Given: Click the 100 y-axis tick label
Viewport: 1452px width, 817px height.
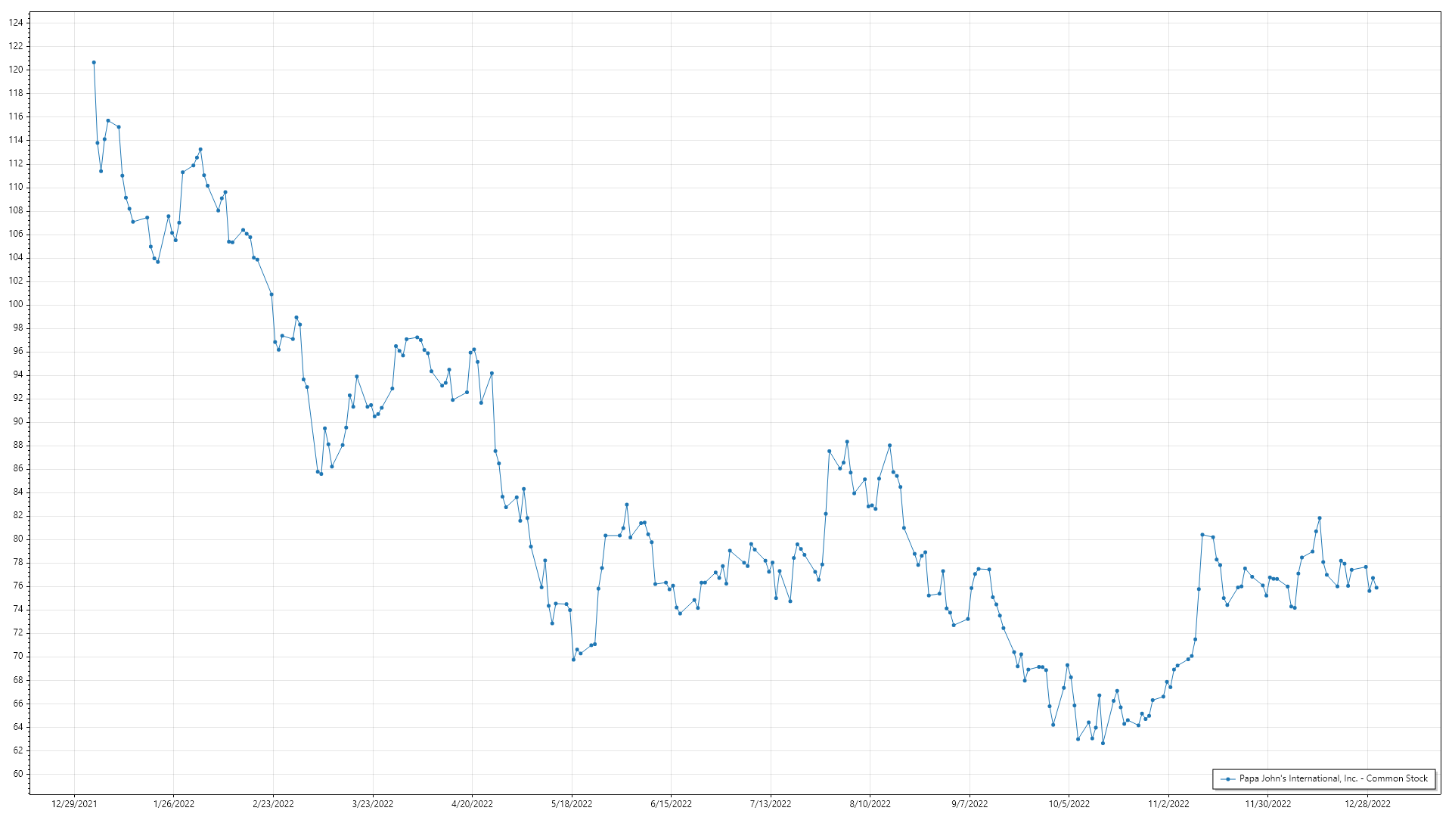Looking at the screenshot, I should [x=16, y=304].
